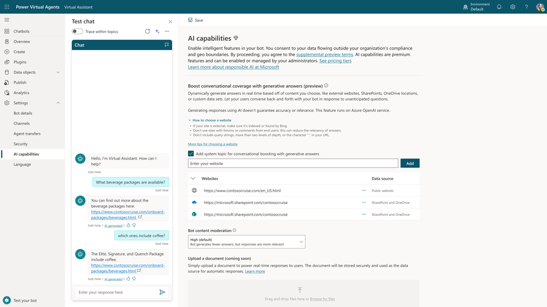Image resolution: width=547 pixels, height=307 pixels.
Task: Collapse How to choose a website
Action: tap(189, 120)
